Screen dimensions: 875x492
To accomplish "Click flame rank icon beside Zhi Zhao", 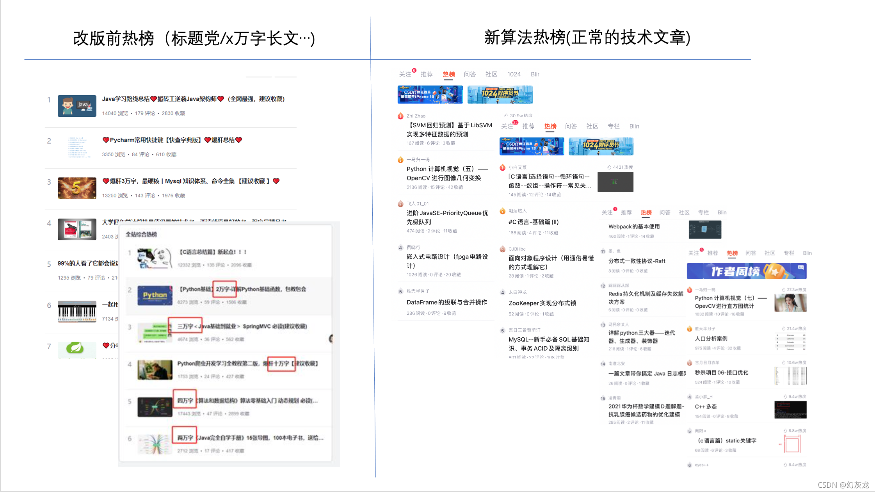I will [x=400, y=116].
